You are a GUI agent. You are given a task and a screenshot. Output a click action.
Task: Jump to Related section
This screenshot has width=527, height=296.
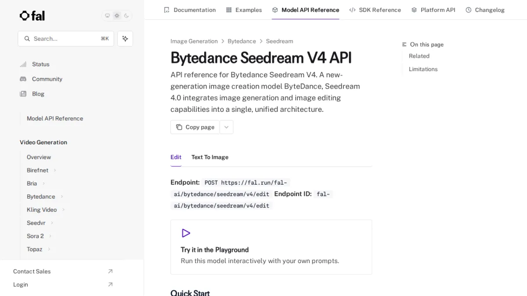(x=419, y=56)
